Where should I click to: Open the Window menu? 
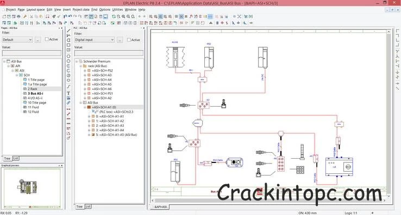point(130,10)
